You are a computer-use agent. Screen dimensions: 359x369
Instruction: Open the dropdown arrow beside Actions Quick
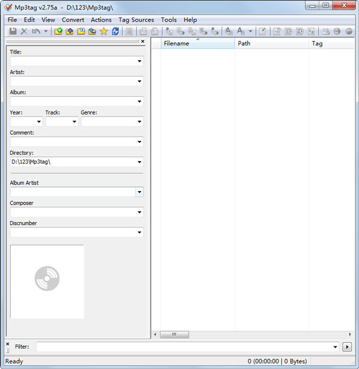(x=251, y=31)
